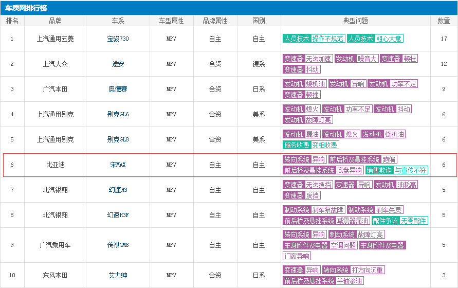Select the 销售欺诈 与宣传不符 tag

[x=397, y=170]
